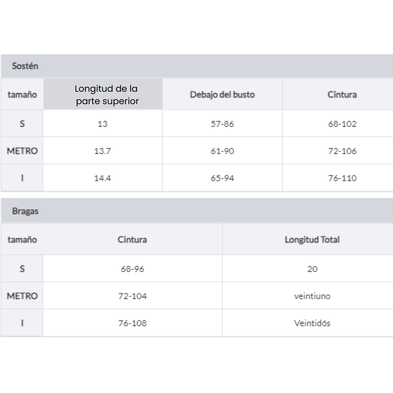The image size is (393, 393).
Task: Click the 65-94 under bust cell
Action: [x=222, y=178]
